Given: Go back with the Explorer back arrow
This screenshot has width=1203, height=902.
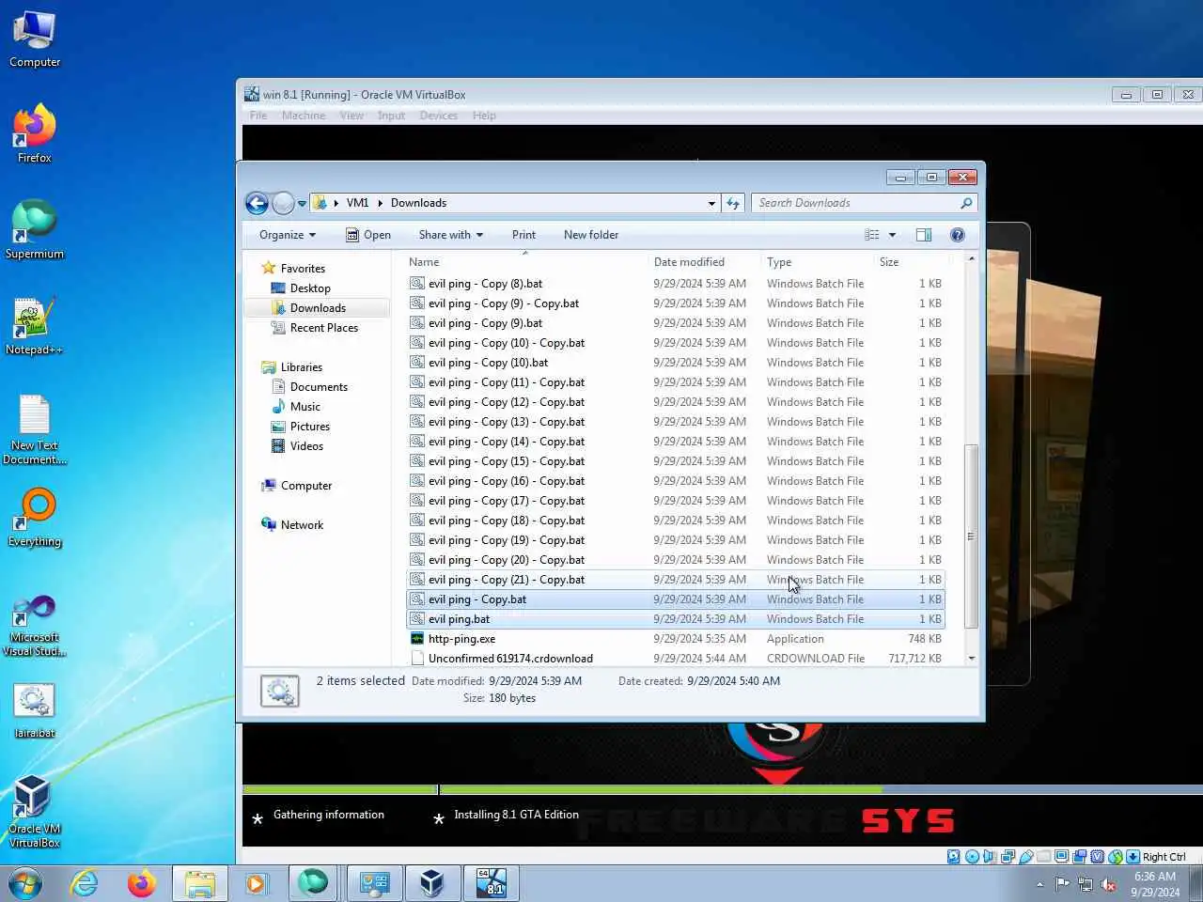Looking at the screenshot, I should (x=257, y=203).
